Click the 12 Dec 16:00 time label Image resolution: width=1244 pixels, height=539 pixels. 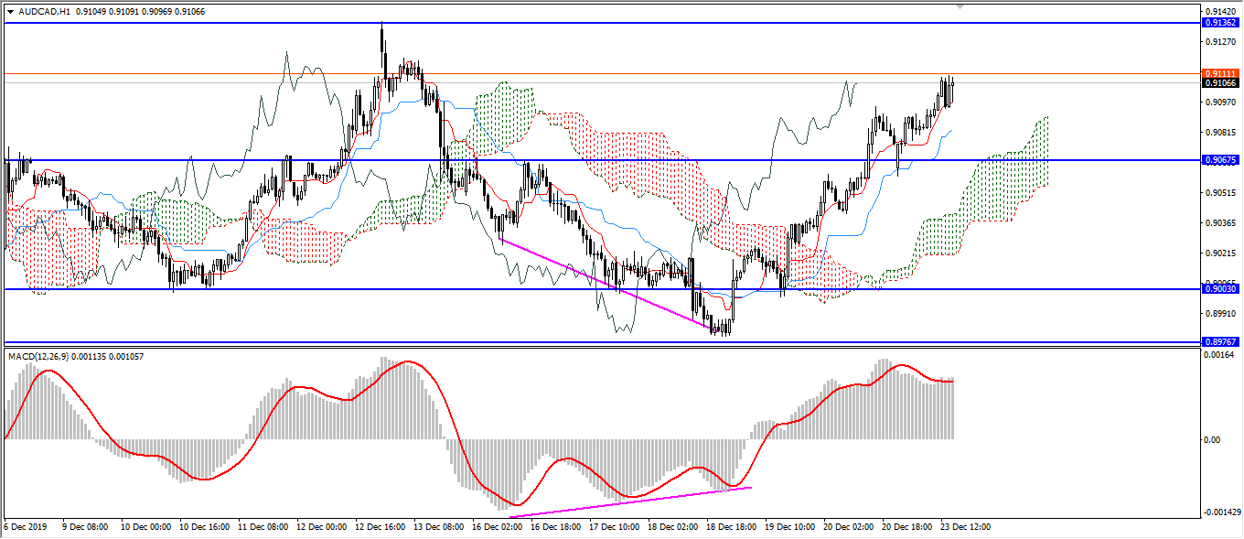(381, 528)
